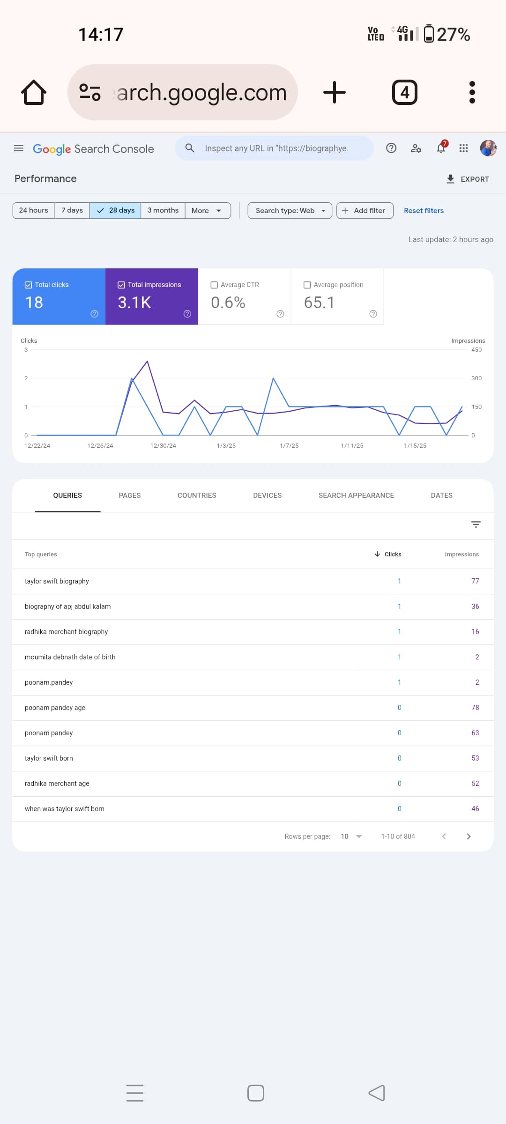Viewport: 506px width, 1124px height.
Task: Open query when was taylor swift born
Action: pos(253,809)
